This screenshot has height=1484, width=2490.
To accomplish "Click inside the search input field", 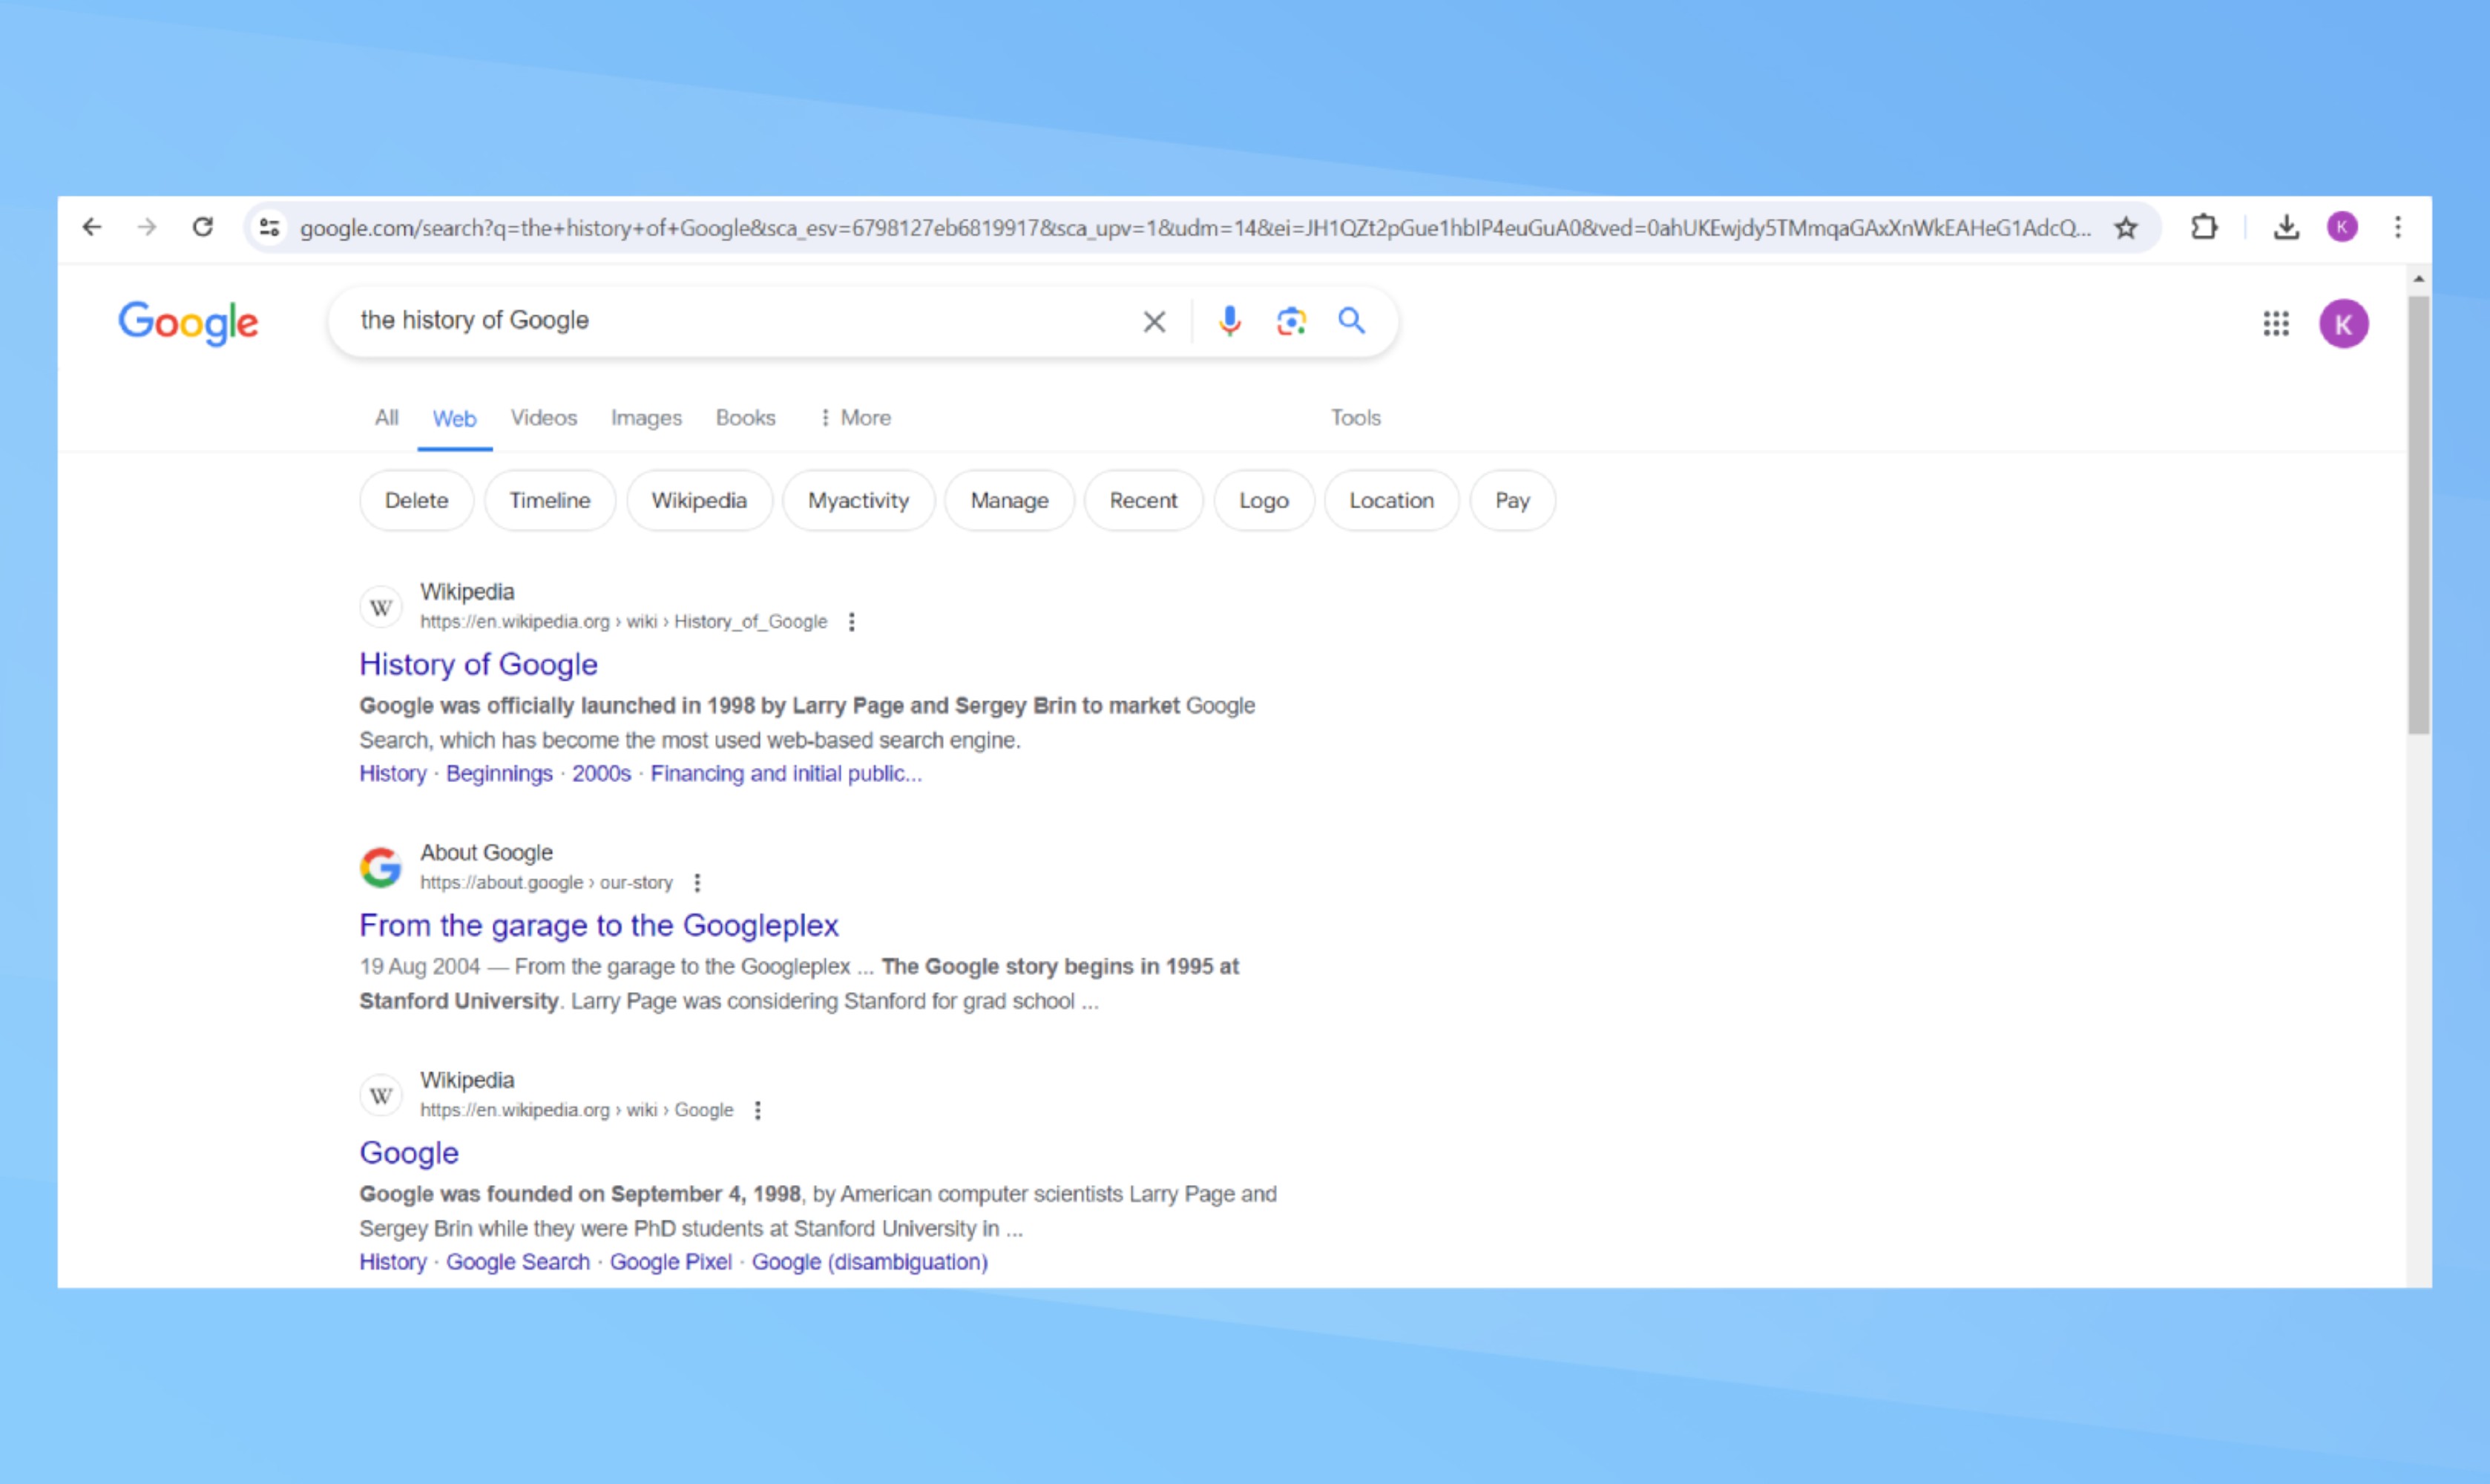I will pyautogui.click(x=700, y=321).
